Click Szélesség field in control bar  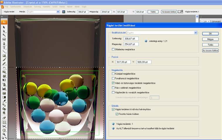click(x=83, y=12)
